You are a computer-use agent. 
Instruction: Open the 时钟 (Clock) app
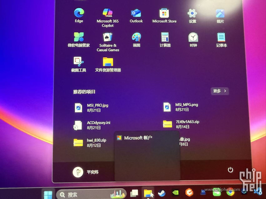(193, 40)
